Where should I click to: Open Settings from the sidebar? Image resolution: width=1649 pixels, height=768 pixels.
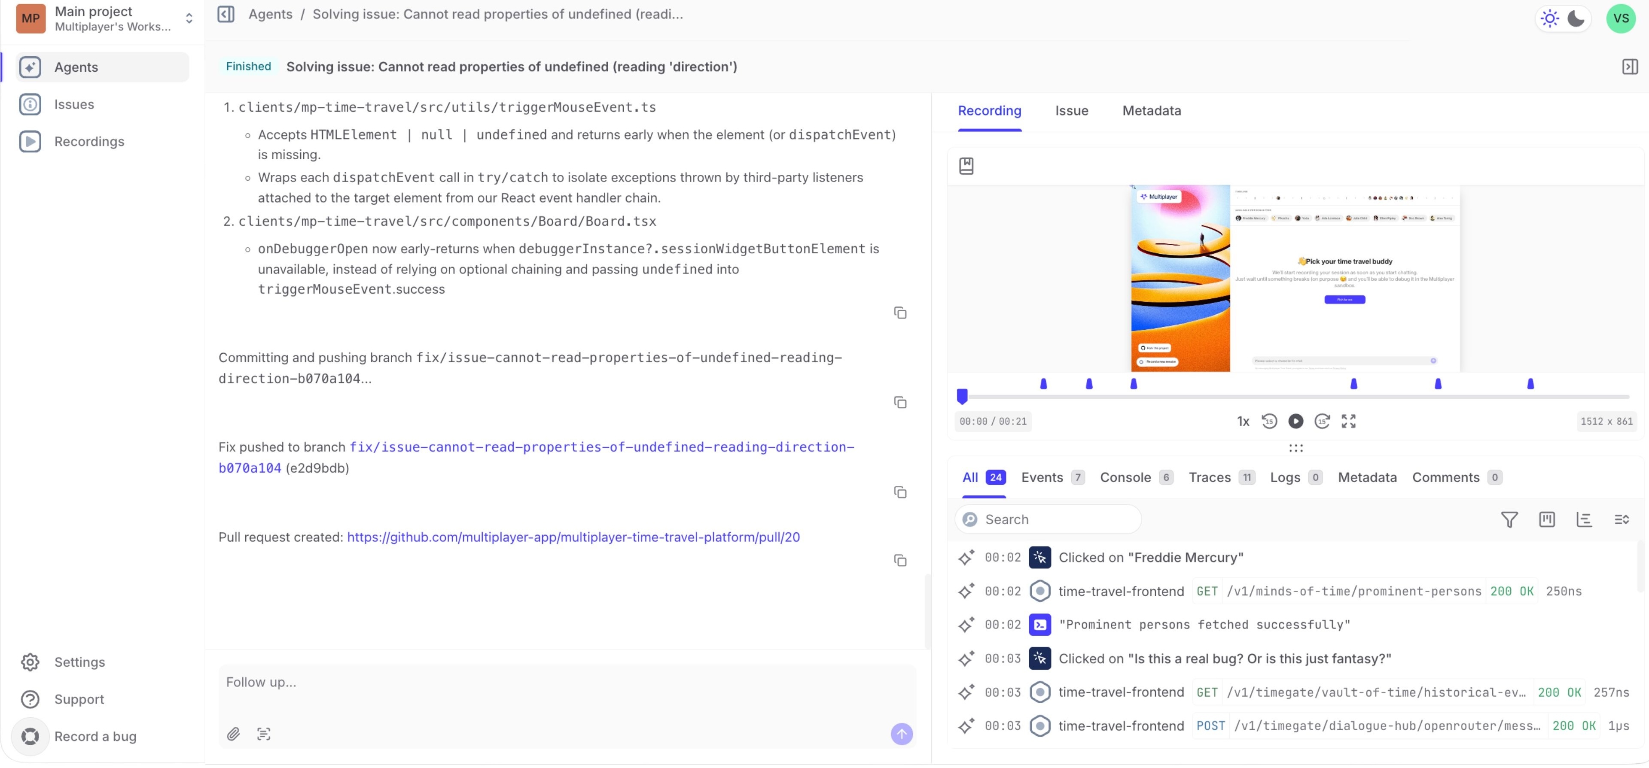102,662
